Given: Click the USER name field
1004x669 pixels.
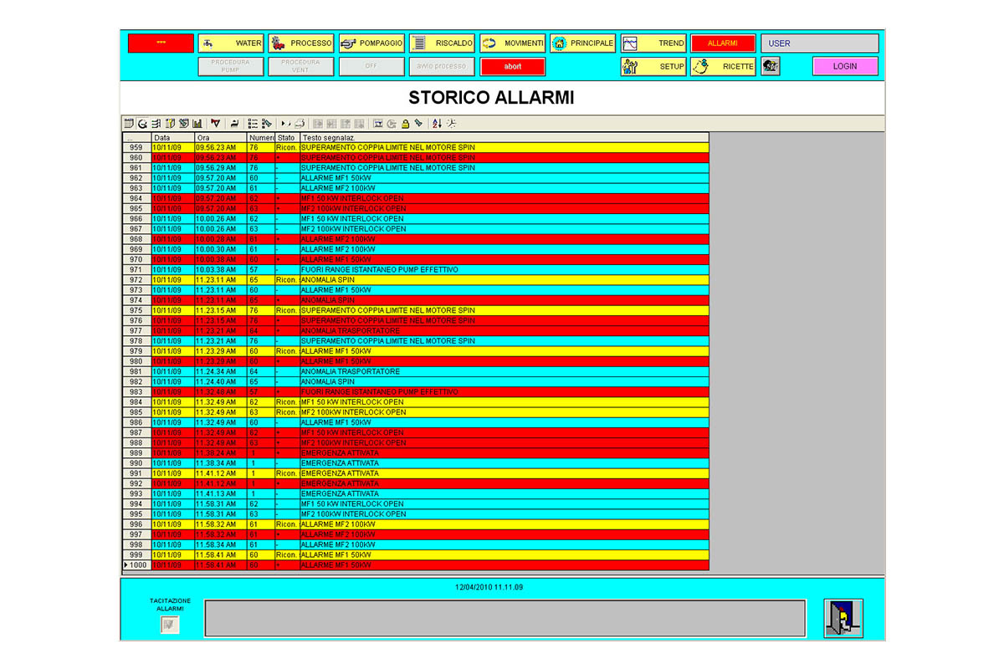Looking at the screenshot, I should 820,43.
